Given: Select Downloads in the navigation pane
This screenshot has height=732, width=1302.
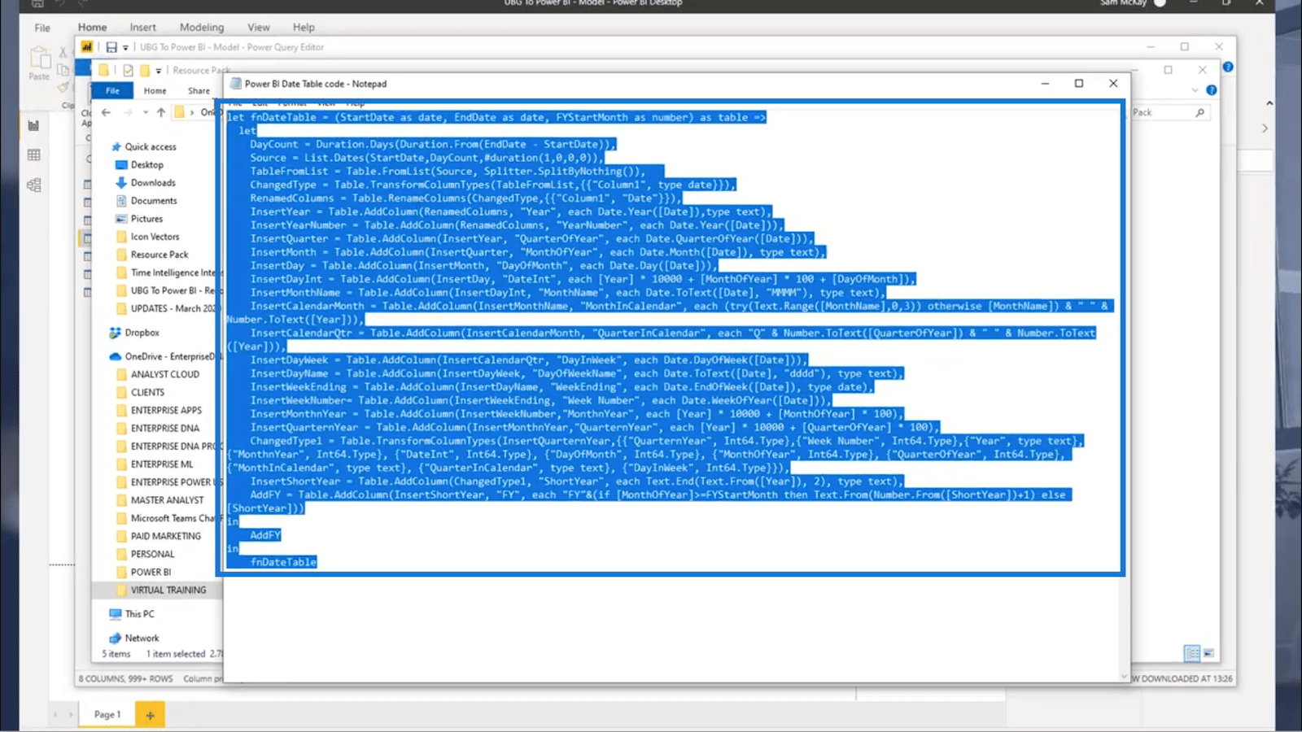Looking at the screenshot, I should pos(153,183).
